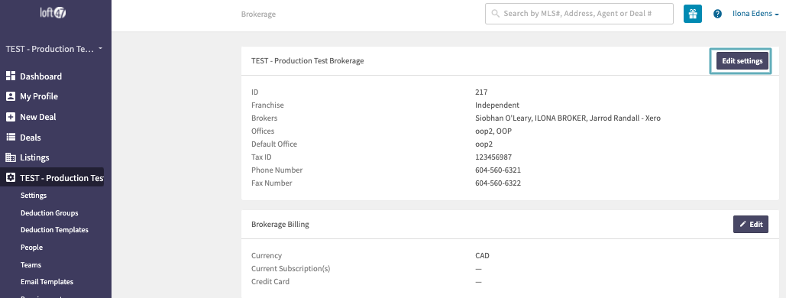Click the loft47 logo
This screenshot has height=298, width=786.
[x=53, y=13]
